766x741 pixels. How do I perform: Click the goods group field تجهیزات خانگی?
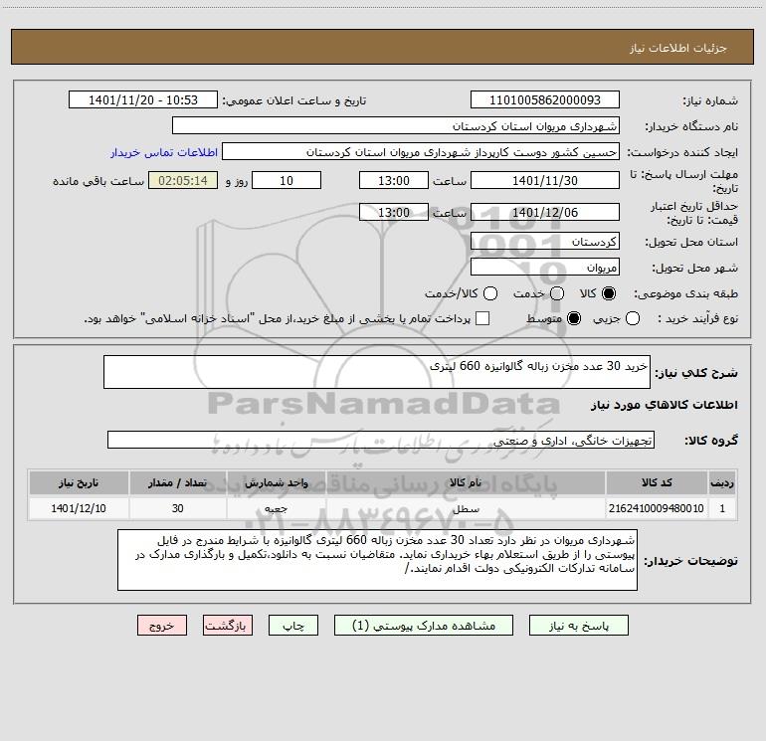(x=381, y=440)
